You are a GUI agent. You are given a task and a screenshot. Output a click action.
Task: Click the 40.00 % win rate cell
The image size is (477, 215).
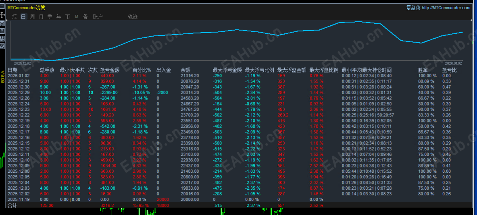click(427, 93)
